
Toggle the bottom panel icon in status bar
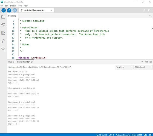tap(150, 135)
